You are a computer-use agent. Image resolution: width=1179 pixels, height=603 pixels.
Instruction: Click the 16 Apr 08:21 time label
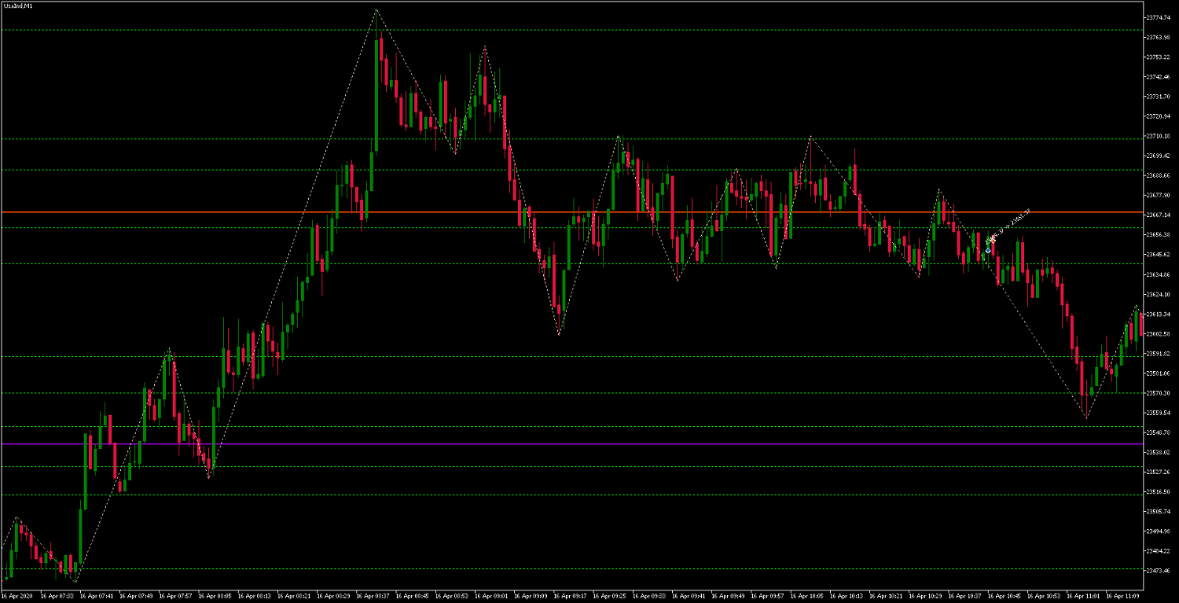pyautogui.click(x=292, y=596)
